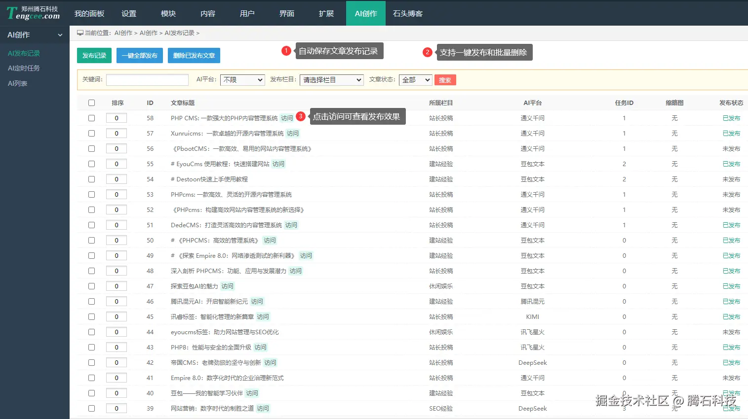The height and width of the screenshot is (419, 748).
Task: Click DeepSeek platform cell for ID 42
Action: [533, 363]
